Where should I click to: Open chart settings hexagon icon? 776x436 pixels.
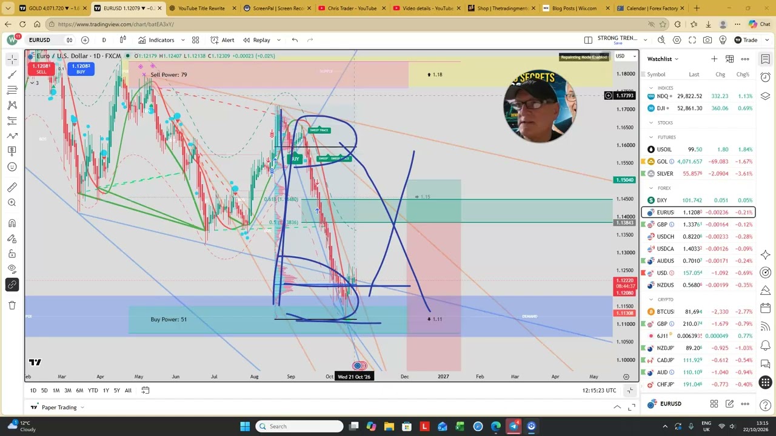coord(677,40)
